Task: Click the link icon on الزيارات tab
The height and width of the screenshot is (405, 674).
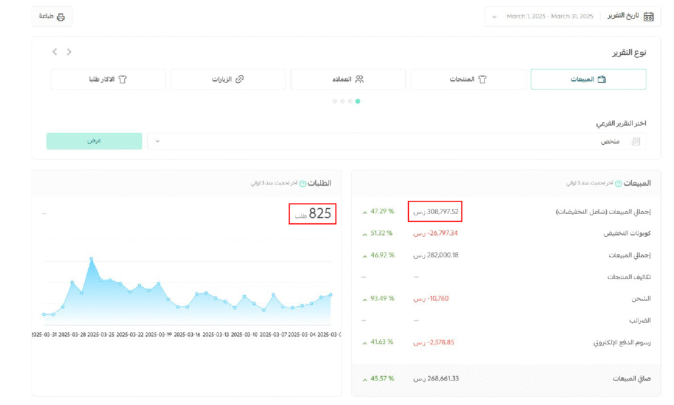Action: [240, 79]
